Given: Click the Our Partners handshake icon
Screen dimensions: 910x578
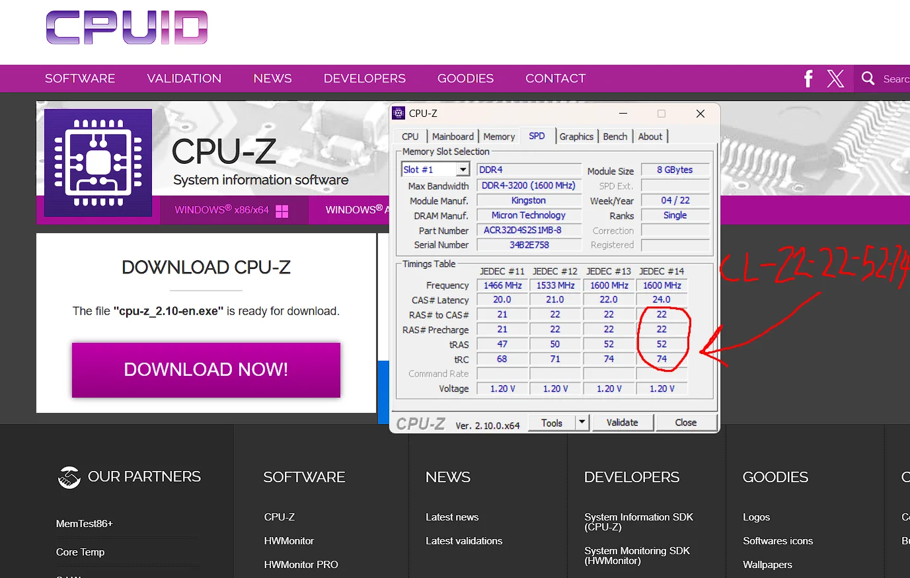Looking at the screenshot, I should coord(69,477).
